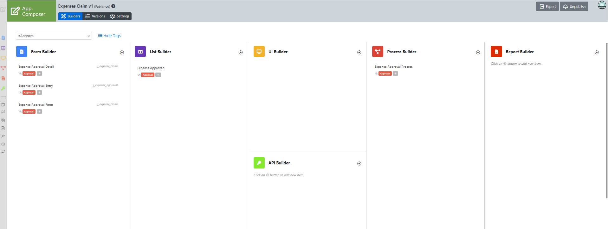Click the Process Builder heading
The height and width of the screenshot is (229, 608).
(402, 52)
